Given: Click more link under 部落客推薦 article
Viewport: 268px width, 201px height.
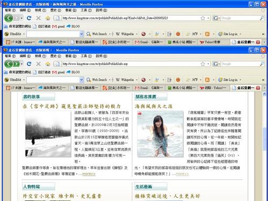Looking at the screenshot, I should [x=182, y=174].
